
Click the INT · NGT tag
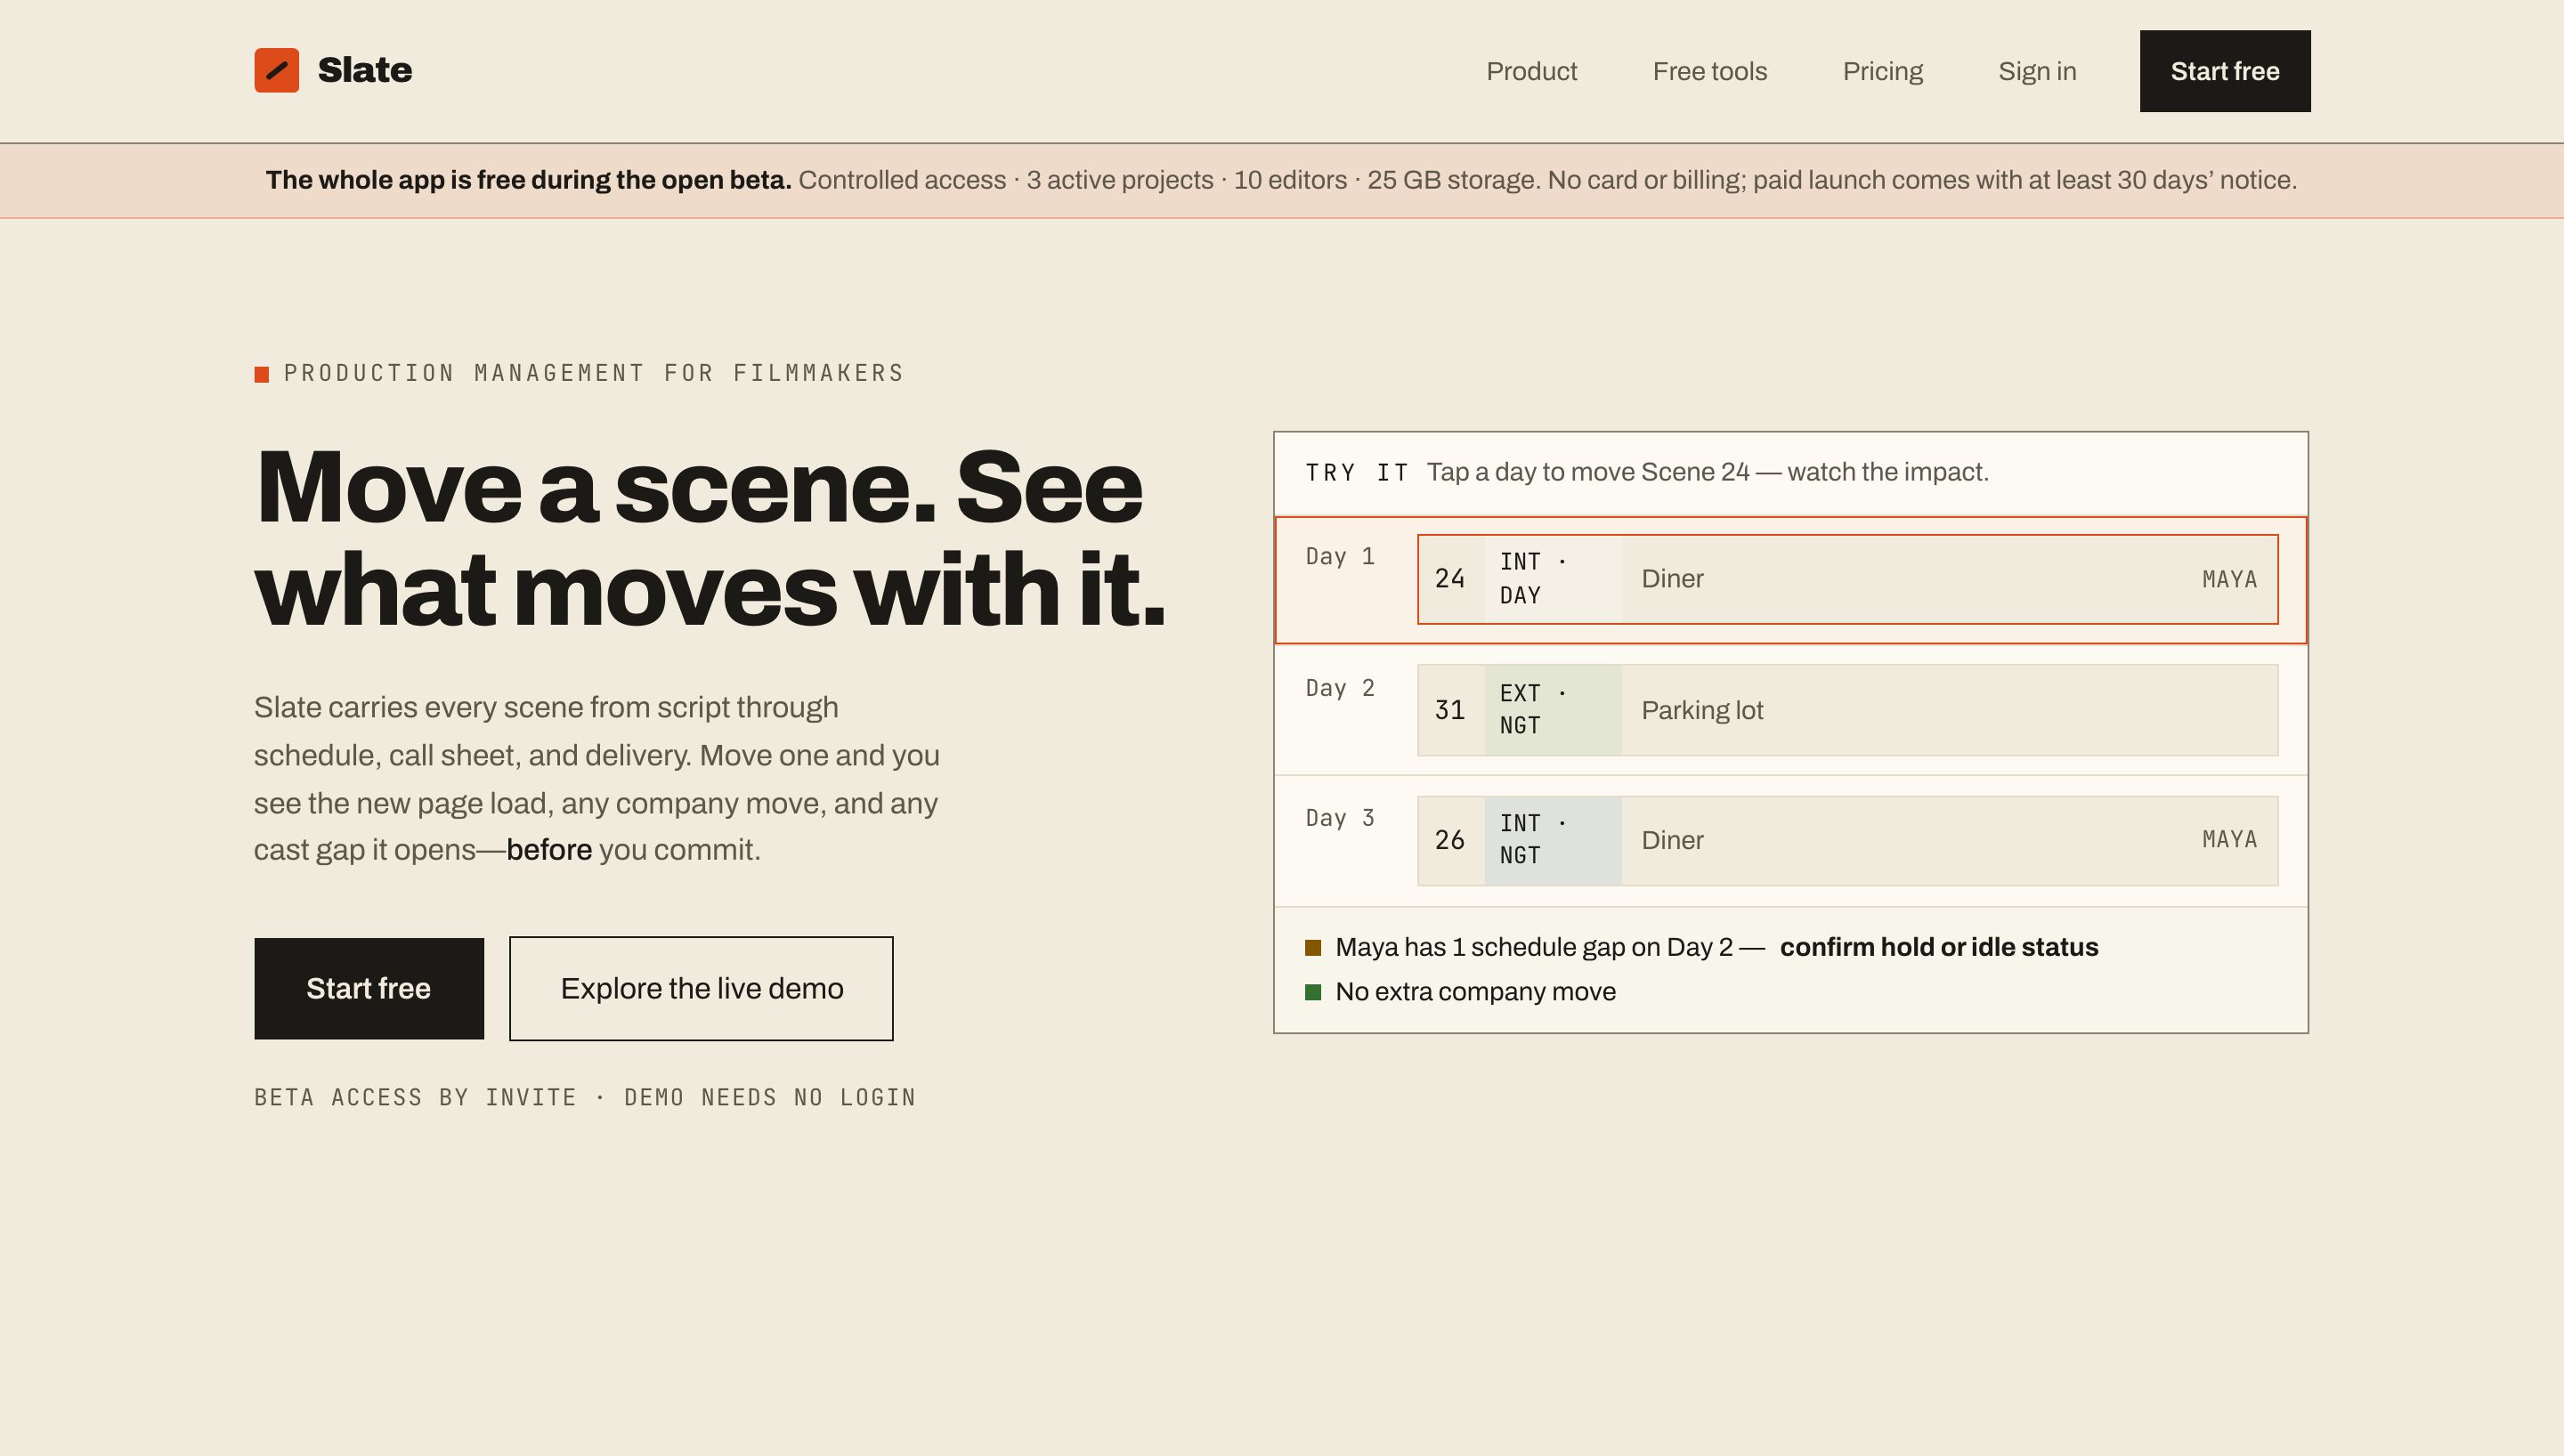pos(1552,840)
